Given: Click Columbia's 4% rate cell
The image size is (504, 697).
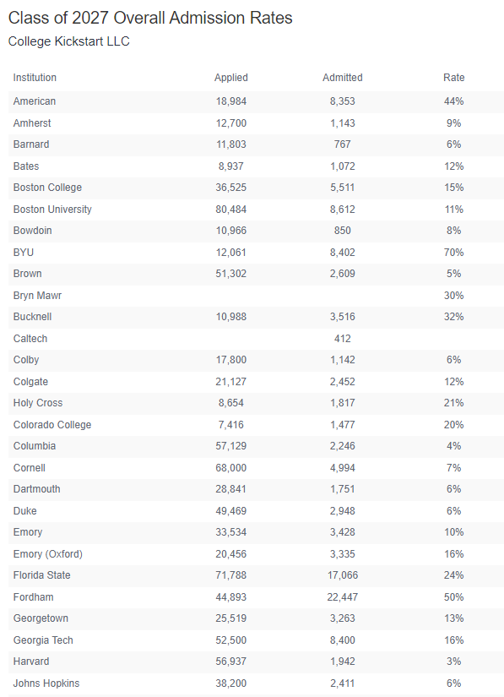Looking at the screenshot, I should click(x=454, y=446).
